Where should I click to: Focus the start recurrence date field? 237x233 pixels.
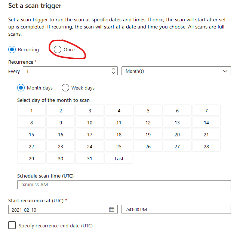pos(58,210)
